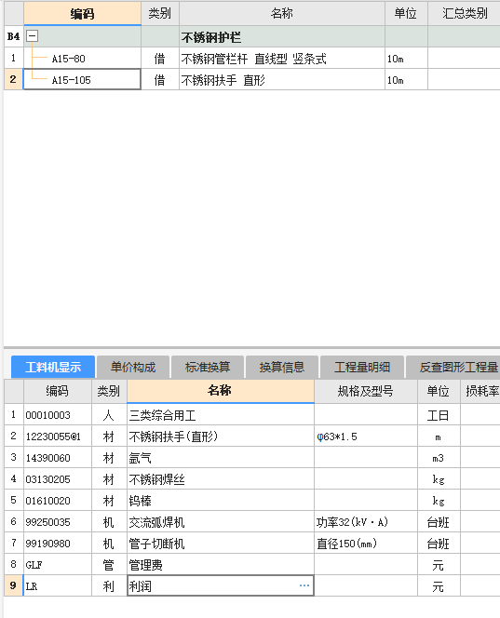
Task: Click the 汇总类别 column header
Action: [x=464, y=13]
